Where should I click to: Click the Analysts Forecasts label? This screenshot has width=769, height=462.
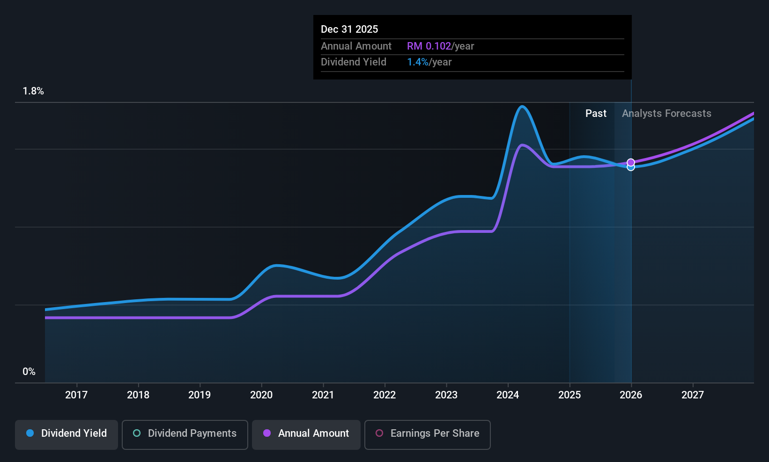(666, 113)
